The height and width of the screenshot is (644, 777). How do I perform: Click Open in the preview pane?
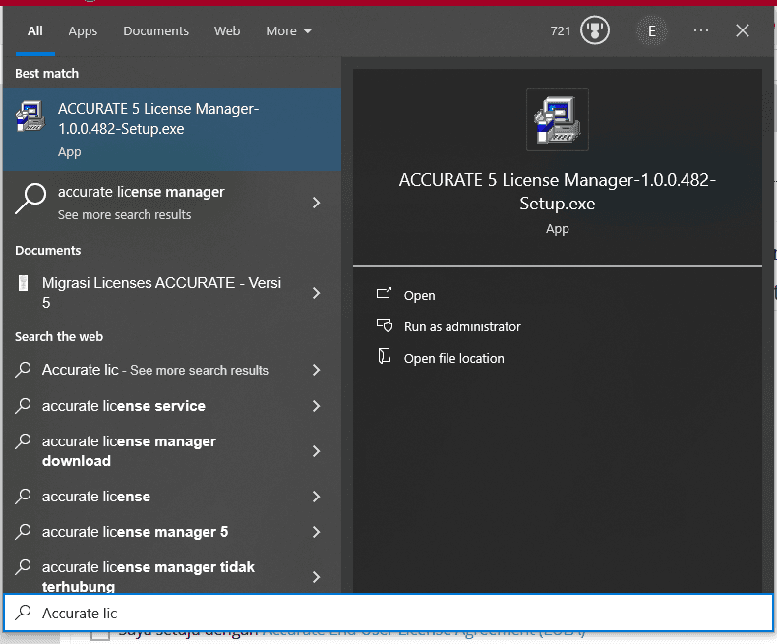(419, 295)
